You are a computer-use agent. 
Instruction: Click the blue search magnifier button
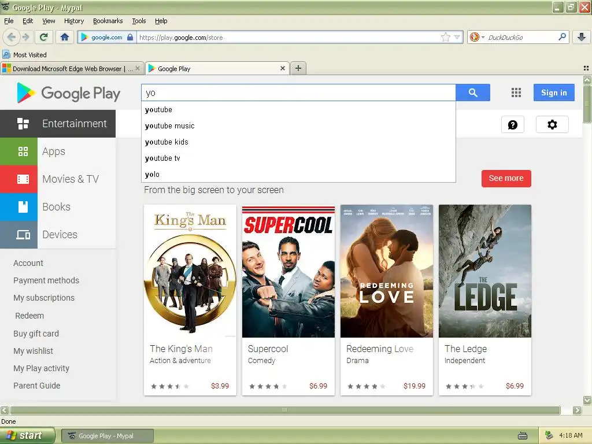[473, 92]
